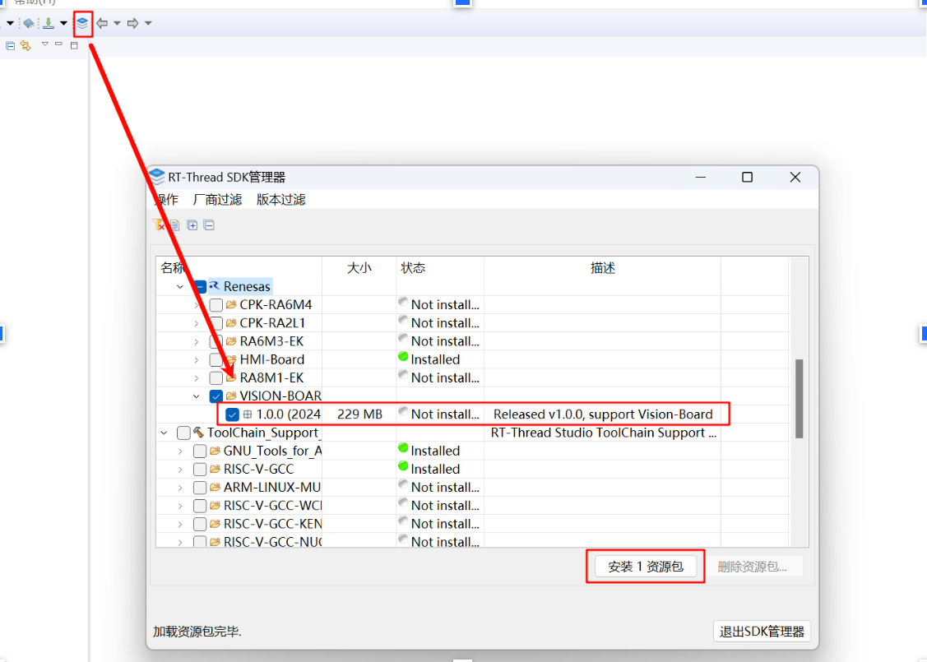Open the side panel view menu triangle

(44, 44)
